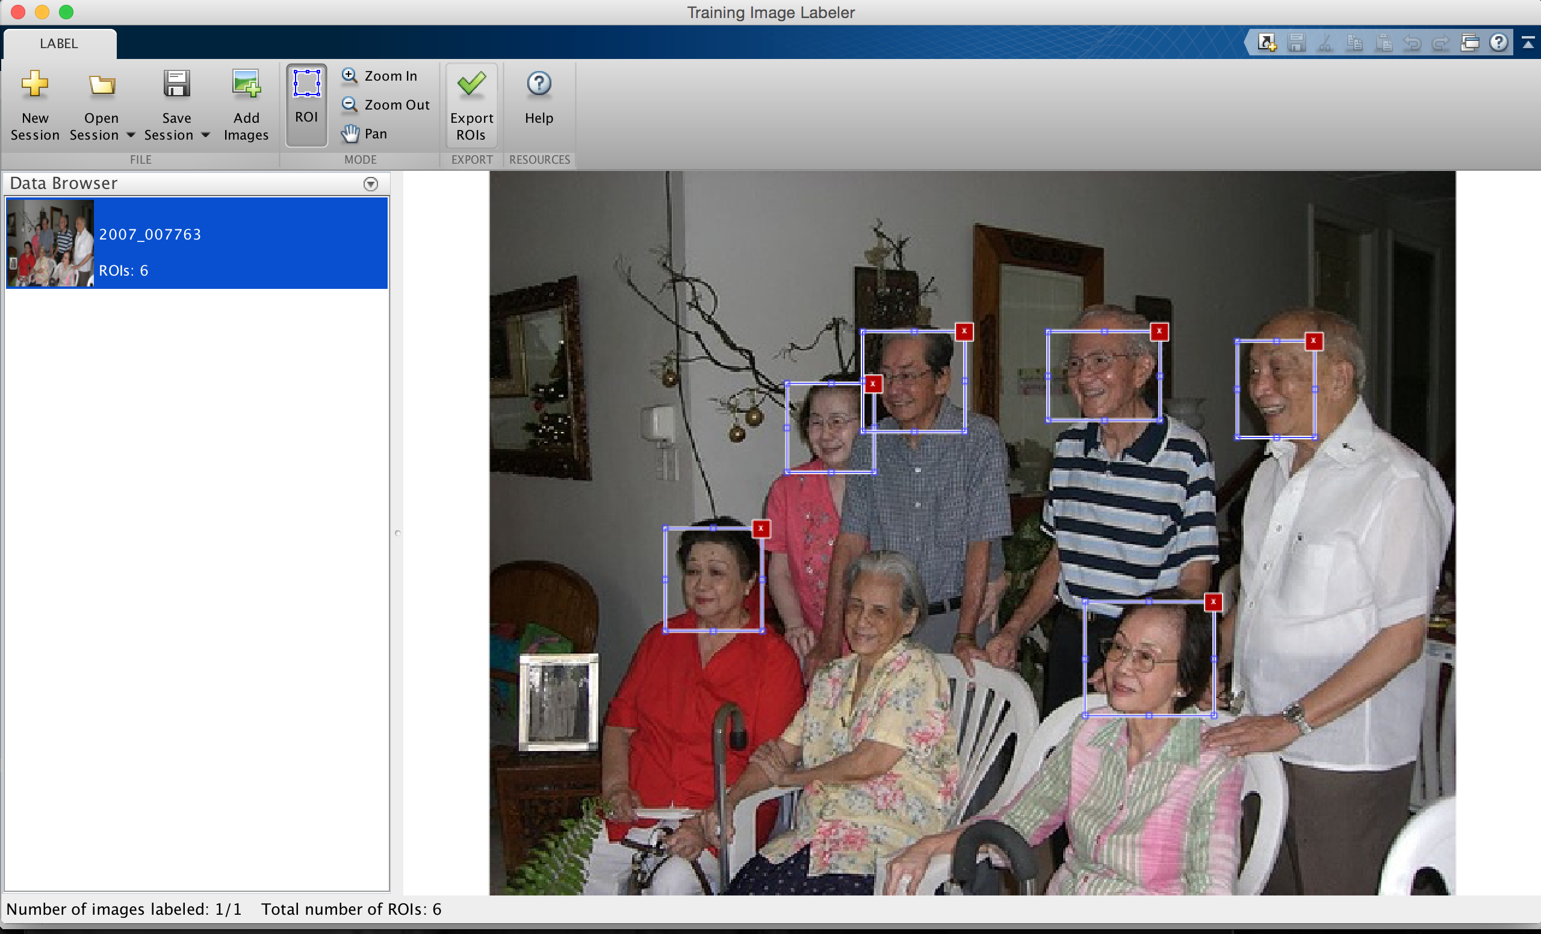
Task: Click the add shortcut icon in quick access bar
Action: click(1267, 43)
